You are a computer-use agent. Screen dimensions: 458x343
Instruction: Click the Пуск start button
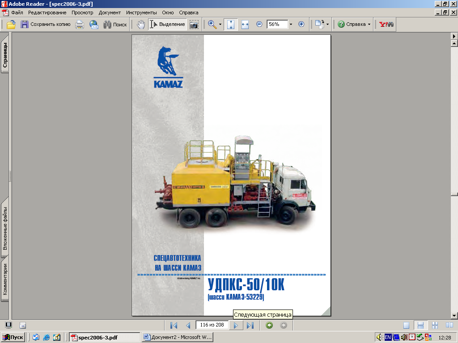tap(13, 338)
